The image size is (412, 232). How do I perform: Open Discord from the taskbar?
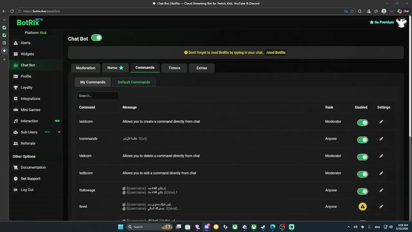207,227
